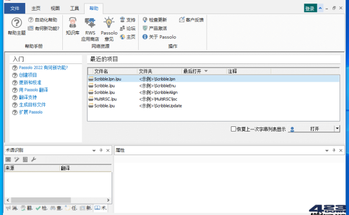The width and height of the screenshot is (349, 215).
Task: Open 自动化帮助 automation help
Action: coord(43,20)
